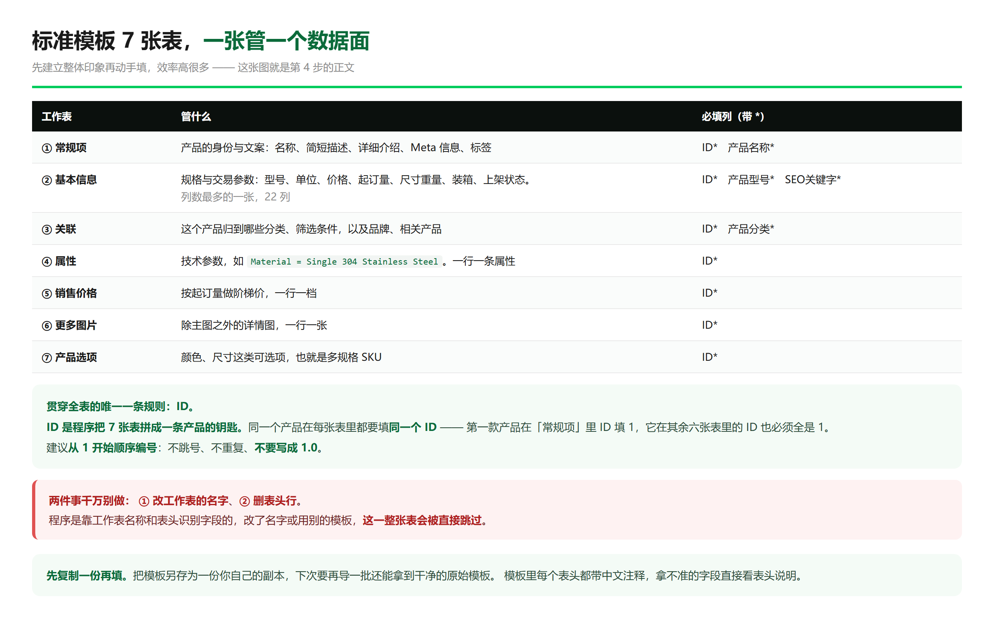Select the '② 基本信息' row label
Image resolution: width=994 pixels, height=639 pixels.
(69, 180)
